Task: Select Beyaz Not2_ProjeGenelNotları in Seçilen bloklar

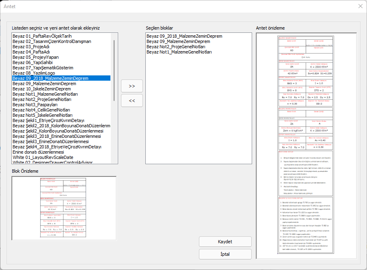Action: coord(176,47)
